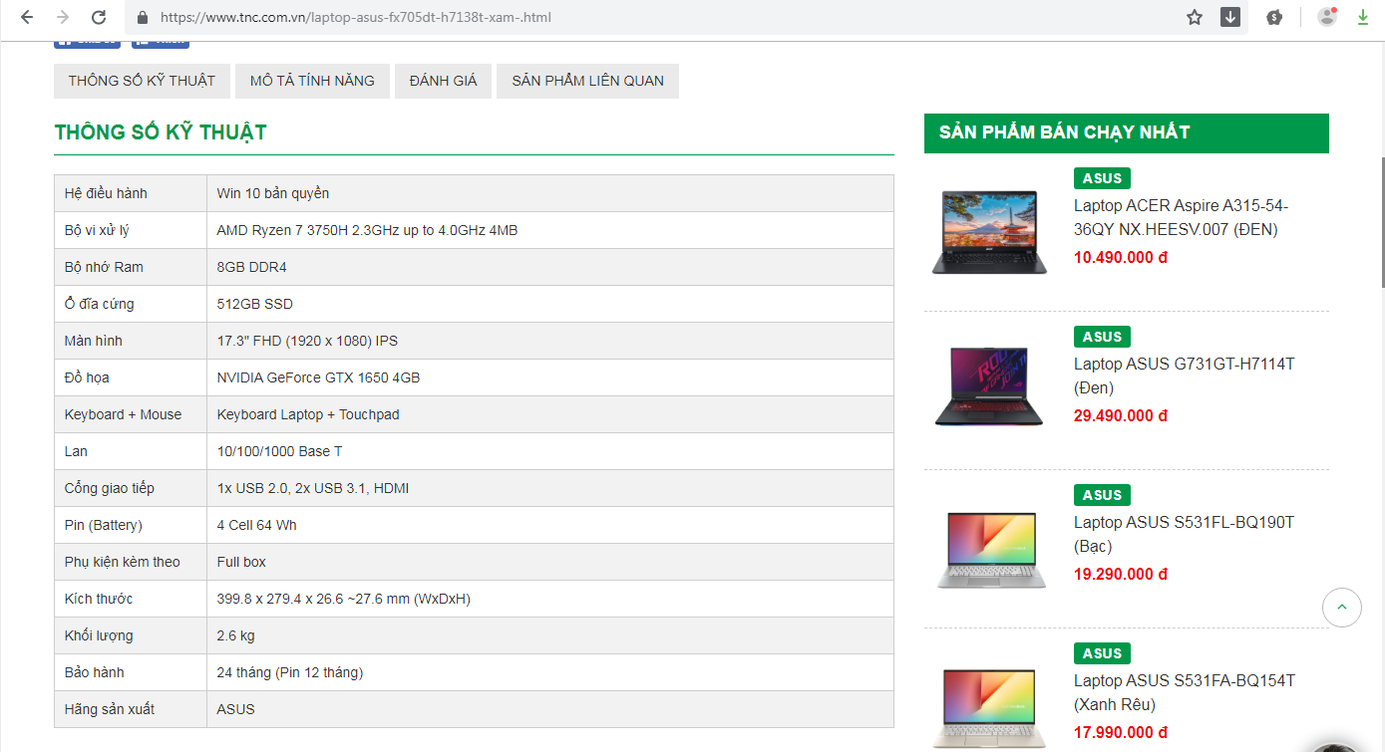
Task: Click the 'Bảo hành' row label
Action: point(95,672)
